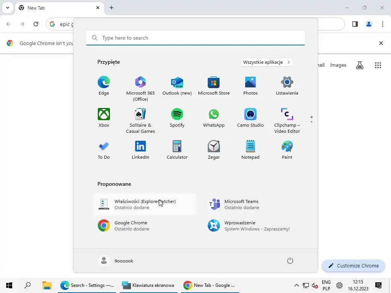
Task: Click the power button in Start menu
Action: (x=290, y=261)
